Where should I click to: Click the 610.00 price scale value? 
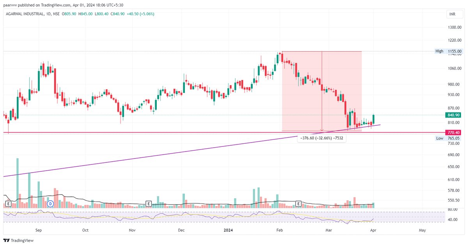tap(454, 179)
